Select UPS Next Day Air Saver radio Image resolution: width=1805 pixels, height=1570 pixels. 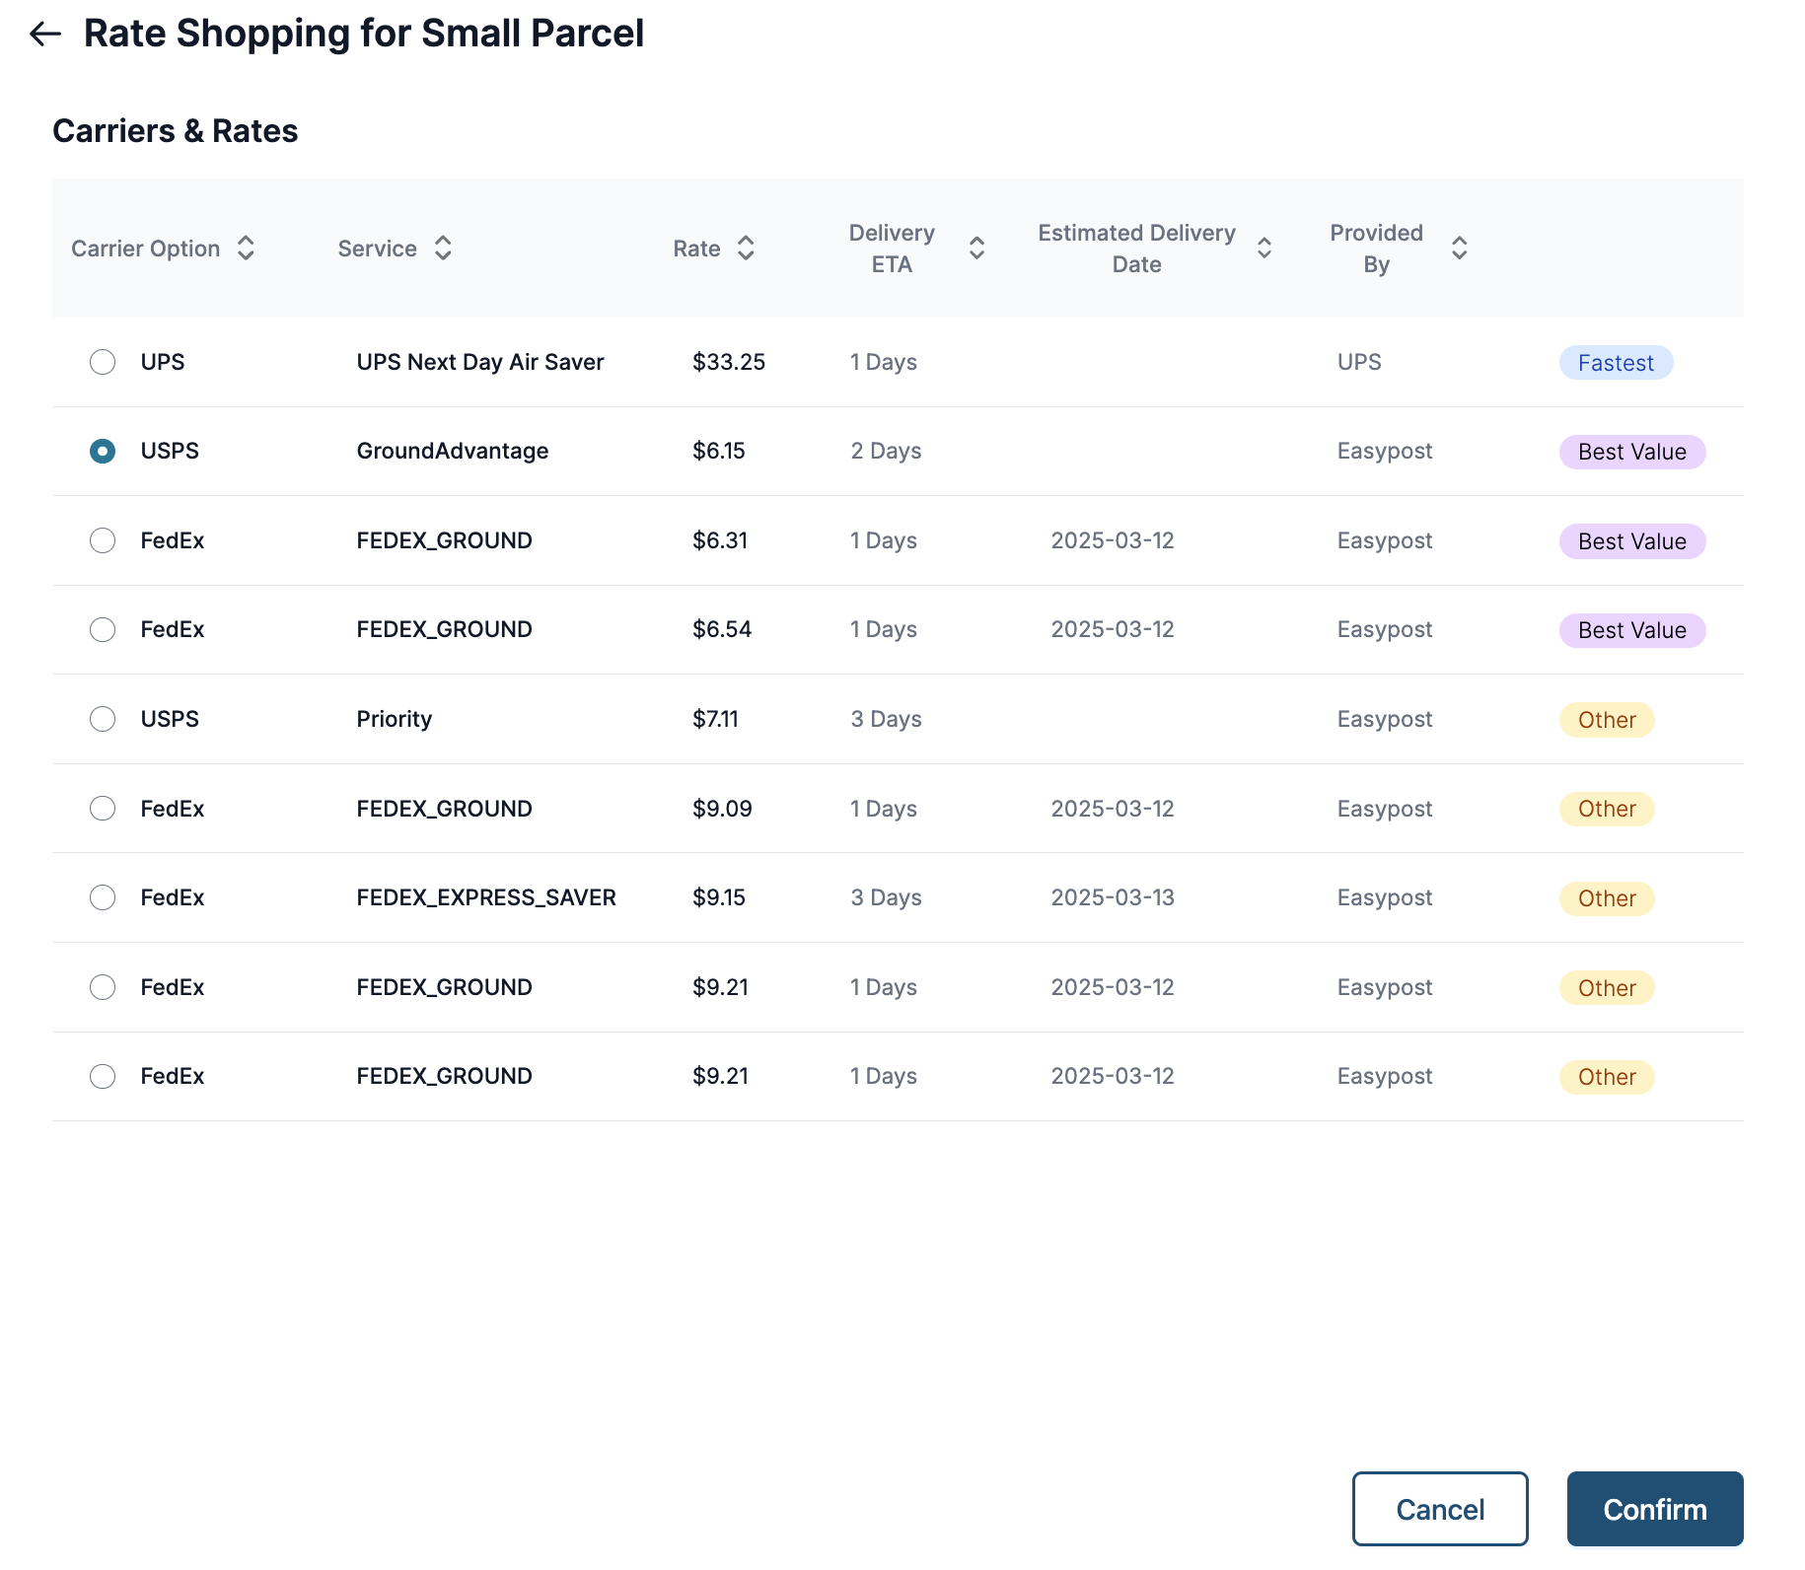[x=103, y=362]
